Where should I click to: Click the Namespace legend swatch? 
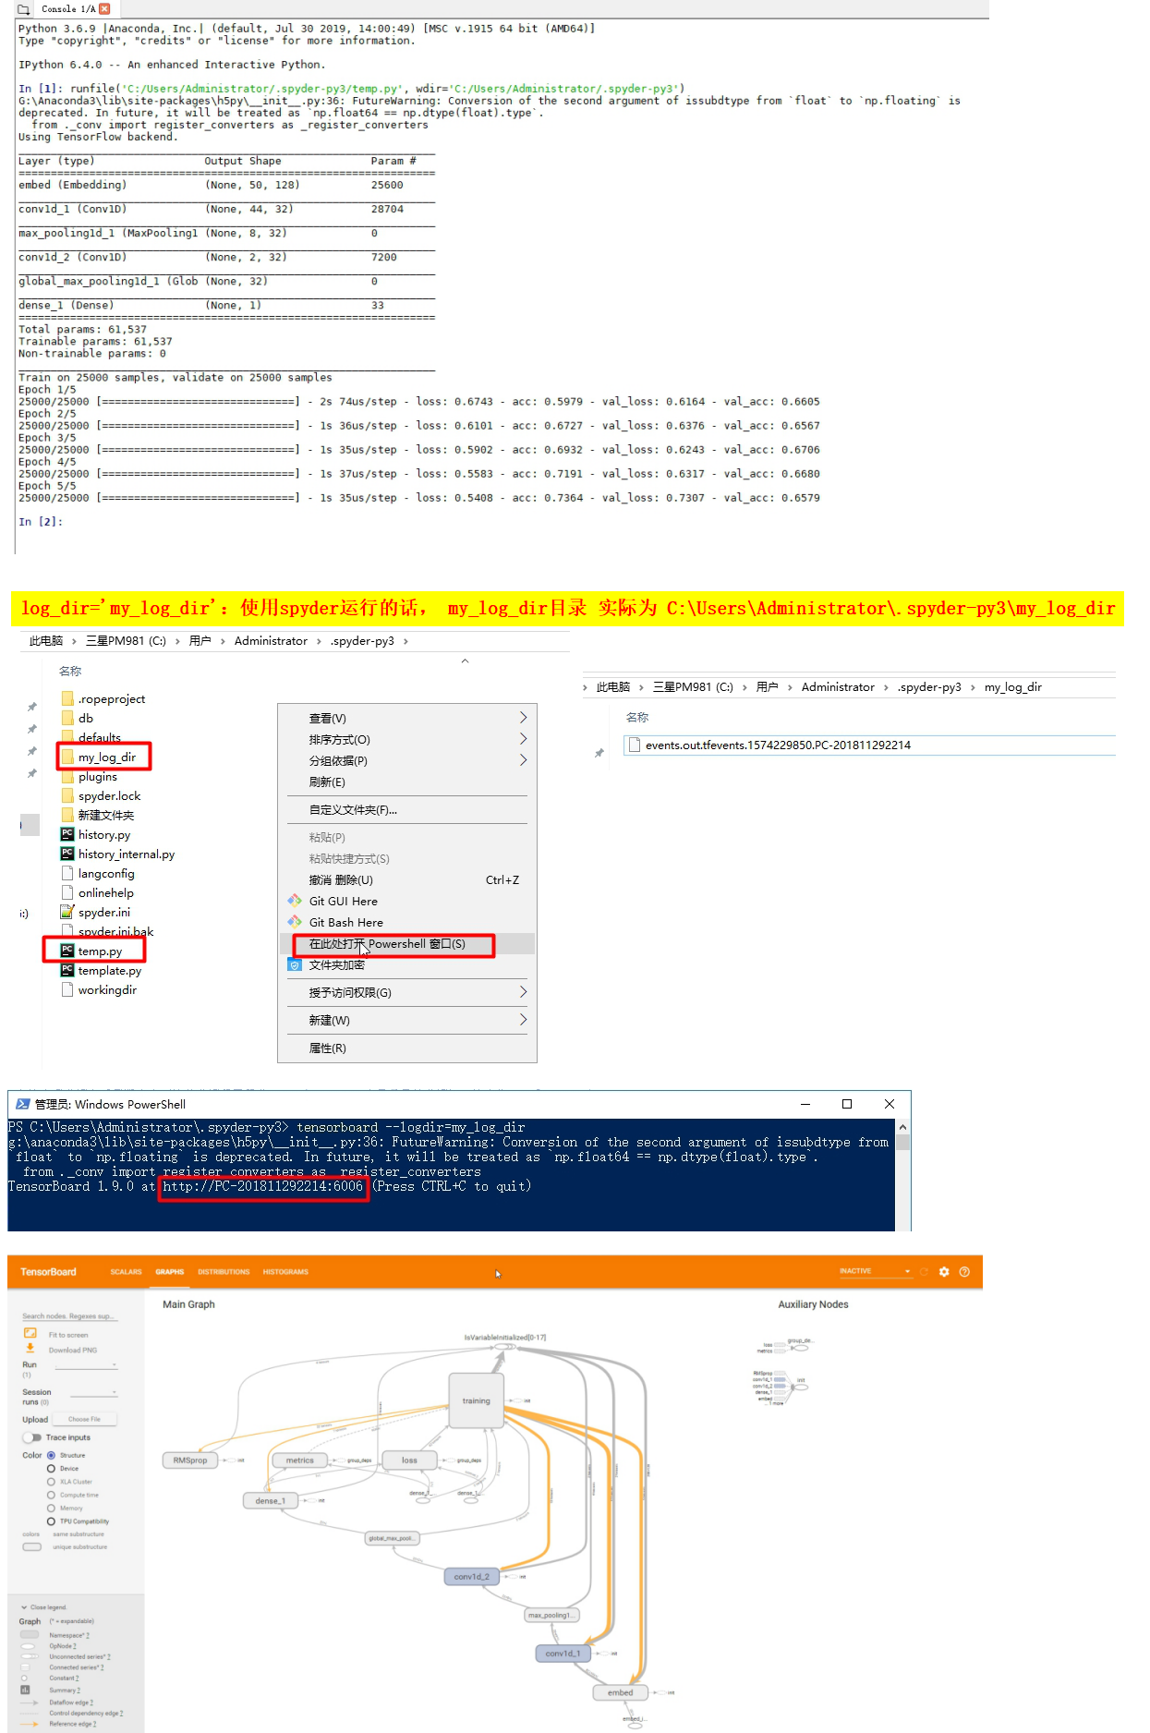click(x=30, y=1634)
